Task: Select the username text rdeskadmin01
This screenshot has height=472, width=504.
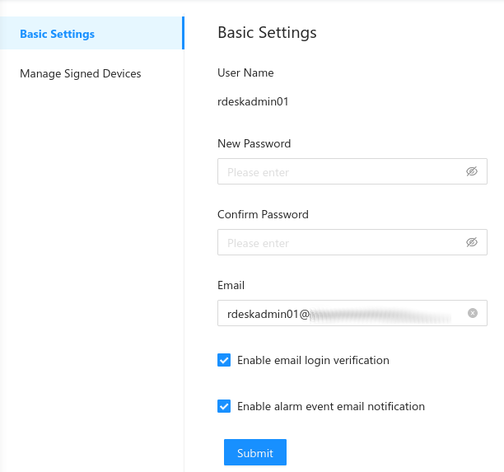Action: [x=253, y=102]
